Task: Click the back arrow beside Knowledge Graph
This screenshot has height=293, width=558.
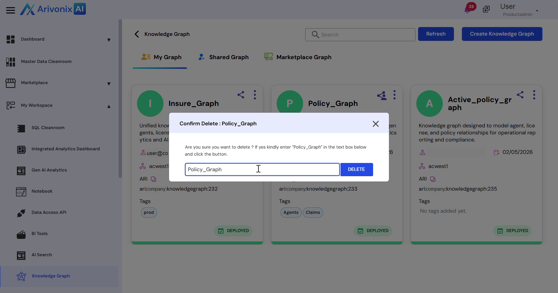Action: 137,34
